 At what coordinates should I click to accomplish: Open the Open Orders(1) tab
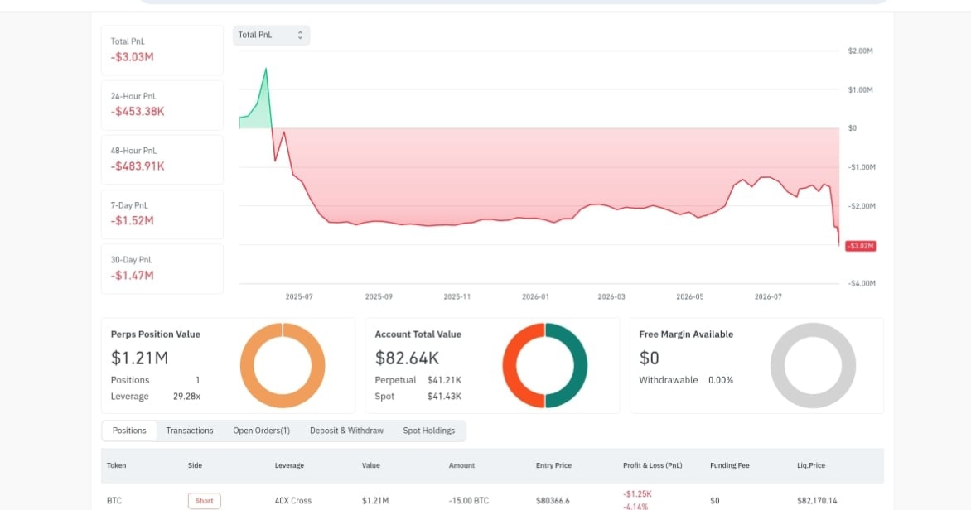pos(261,431)
